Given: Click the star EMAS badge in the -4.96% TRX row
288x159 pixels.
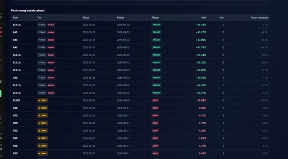Looking at the screenshot, I should (x=42, y=108).
